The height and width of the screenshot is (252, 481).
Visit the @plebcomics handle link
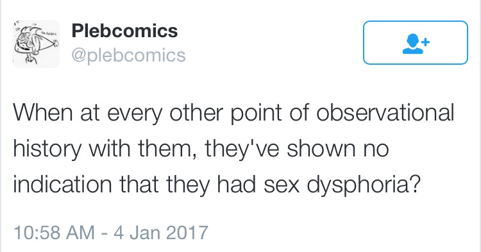[x=128, y=55]
